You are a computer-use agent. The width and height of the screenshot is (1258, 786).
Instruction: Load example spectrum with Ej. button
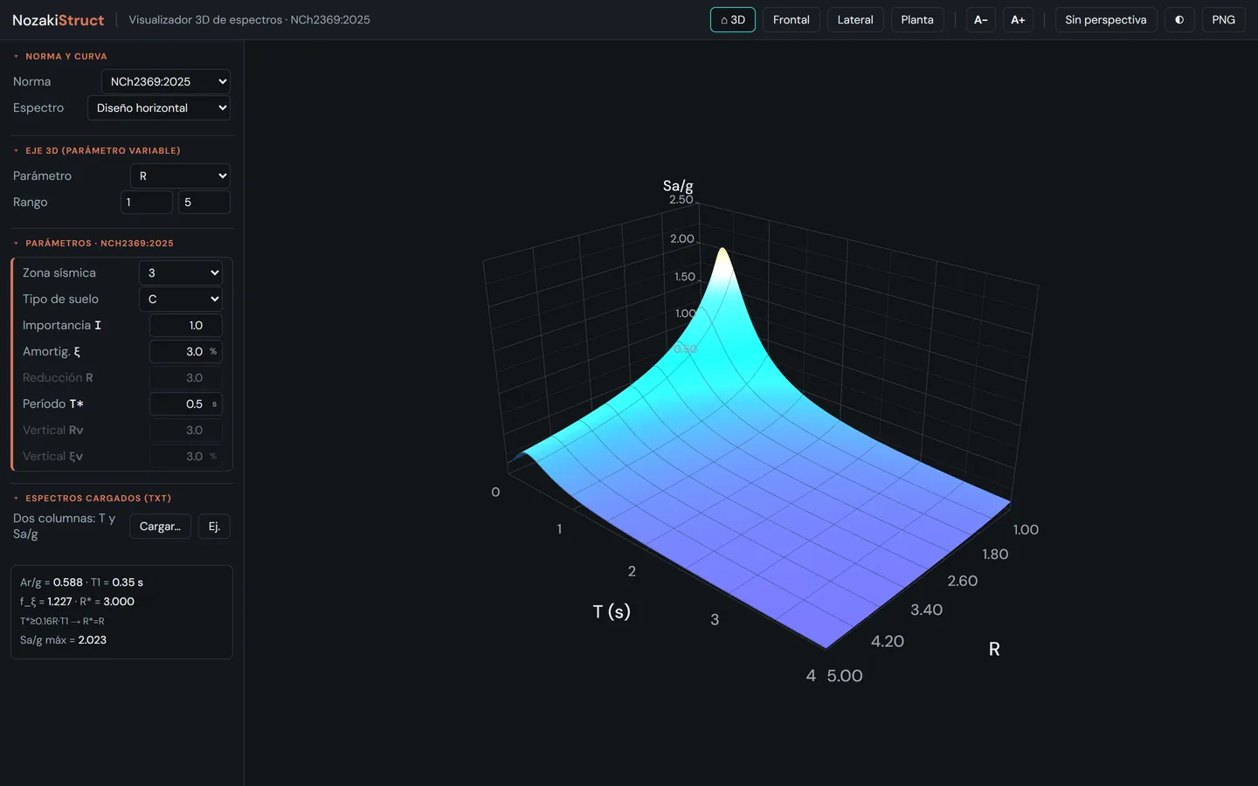click(214, 526)
